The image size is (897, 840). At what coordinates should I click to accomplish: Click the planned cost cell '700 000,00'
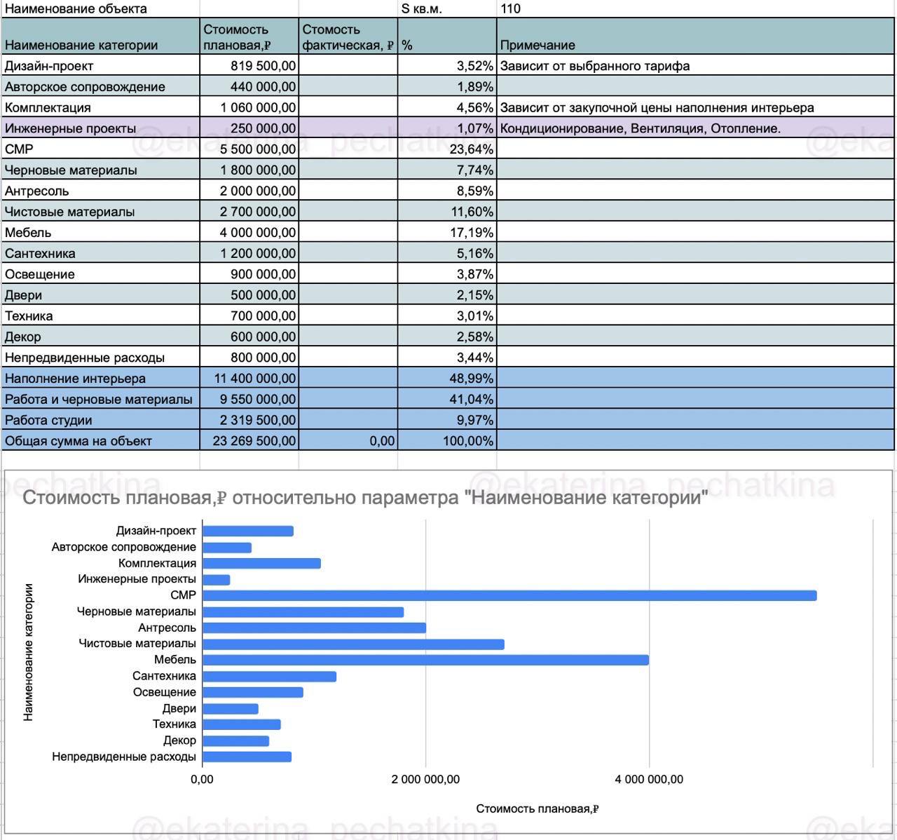tap(249, 316)
